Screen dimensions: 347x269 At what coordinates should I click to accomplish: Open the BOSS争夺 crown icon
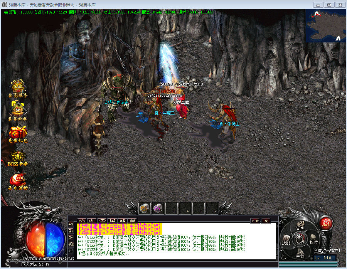(x=18, y=158)
